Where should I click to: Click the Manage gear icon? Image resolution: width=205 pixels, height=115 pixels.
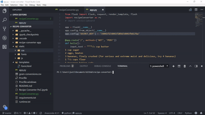click(4, 106)
